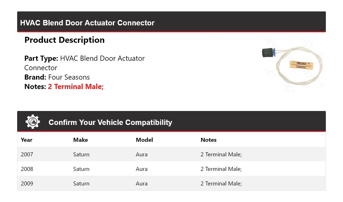Click the HVAC Blend Door Actuator Connector header

coord(87,23)
